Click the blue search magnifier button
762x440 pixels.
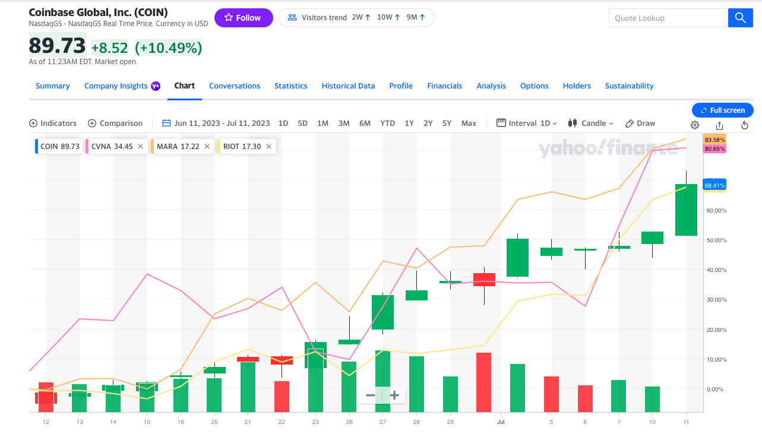coord(740,18)
